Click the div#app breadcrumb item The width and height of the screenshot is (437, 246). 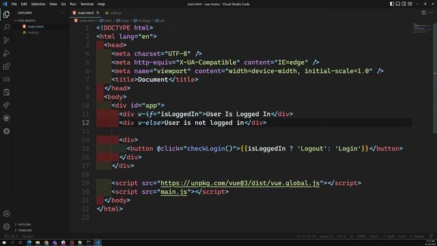tap(142, 20)
